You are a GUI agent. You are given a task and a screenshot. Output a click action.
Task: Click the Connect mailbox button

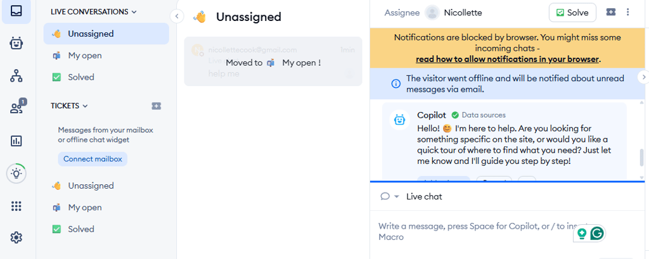click(93, 159)
